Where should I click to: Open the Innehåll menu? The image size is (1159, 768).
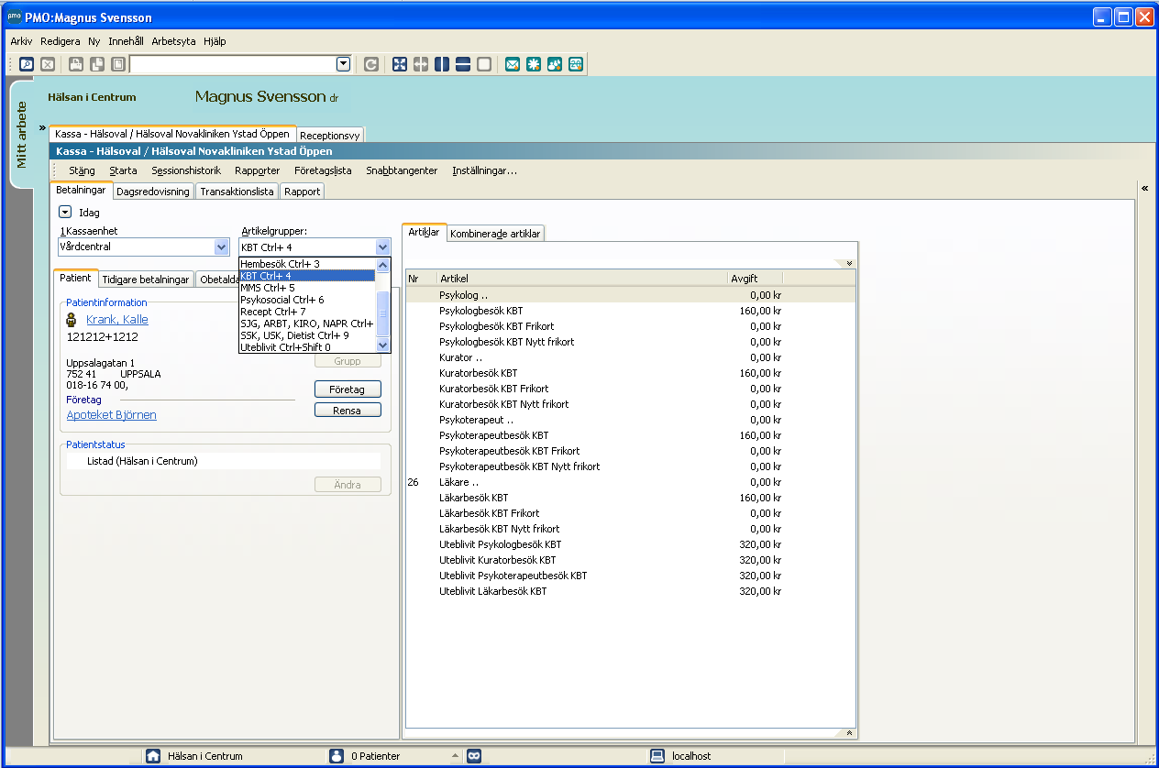pyautogui.click(x=127, y=41)
